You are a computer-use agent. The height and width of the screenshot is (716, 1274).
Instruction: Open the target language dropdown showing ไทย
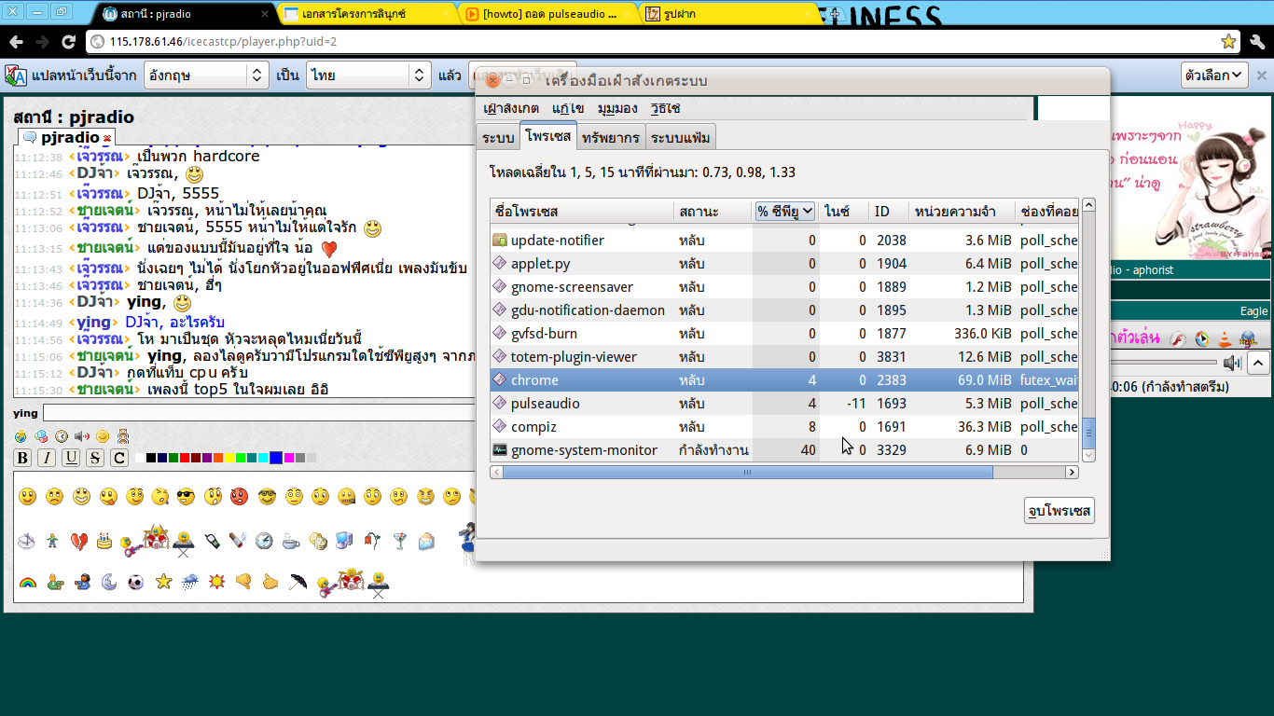tap(368, 76)
